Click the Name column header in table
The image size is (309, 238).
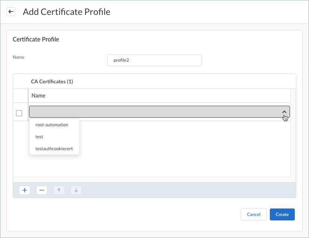click(x=38, y=96)
